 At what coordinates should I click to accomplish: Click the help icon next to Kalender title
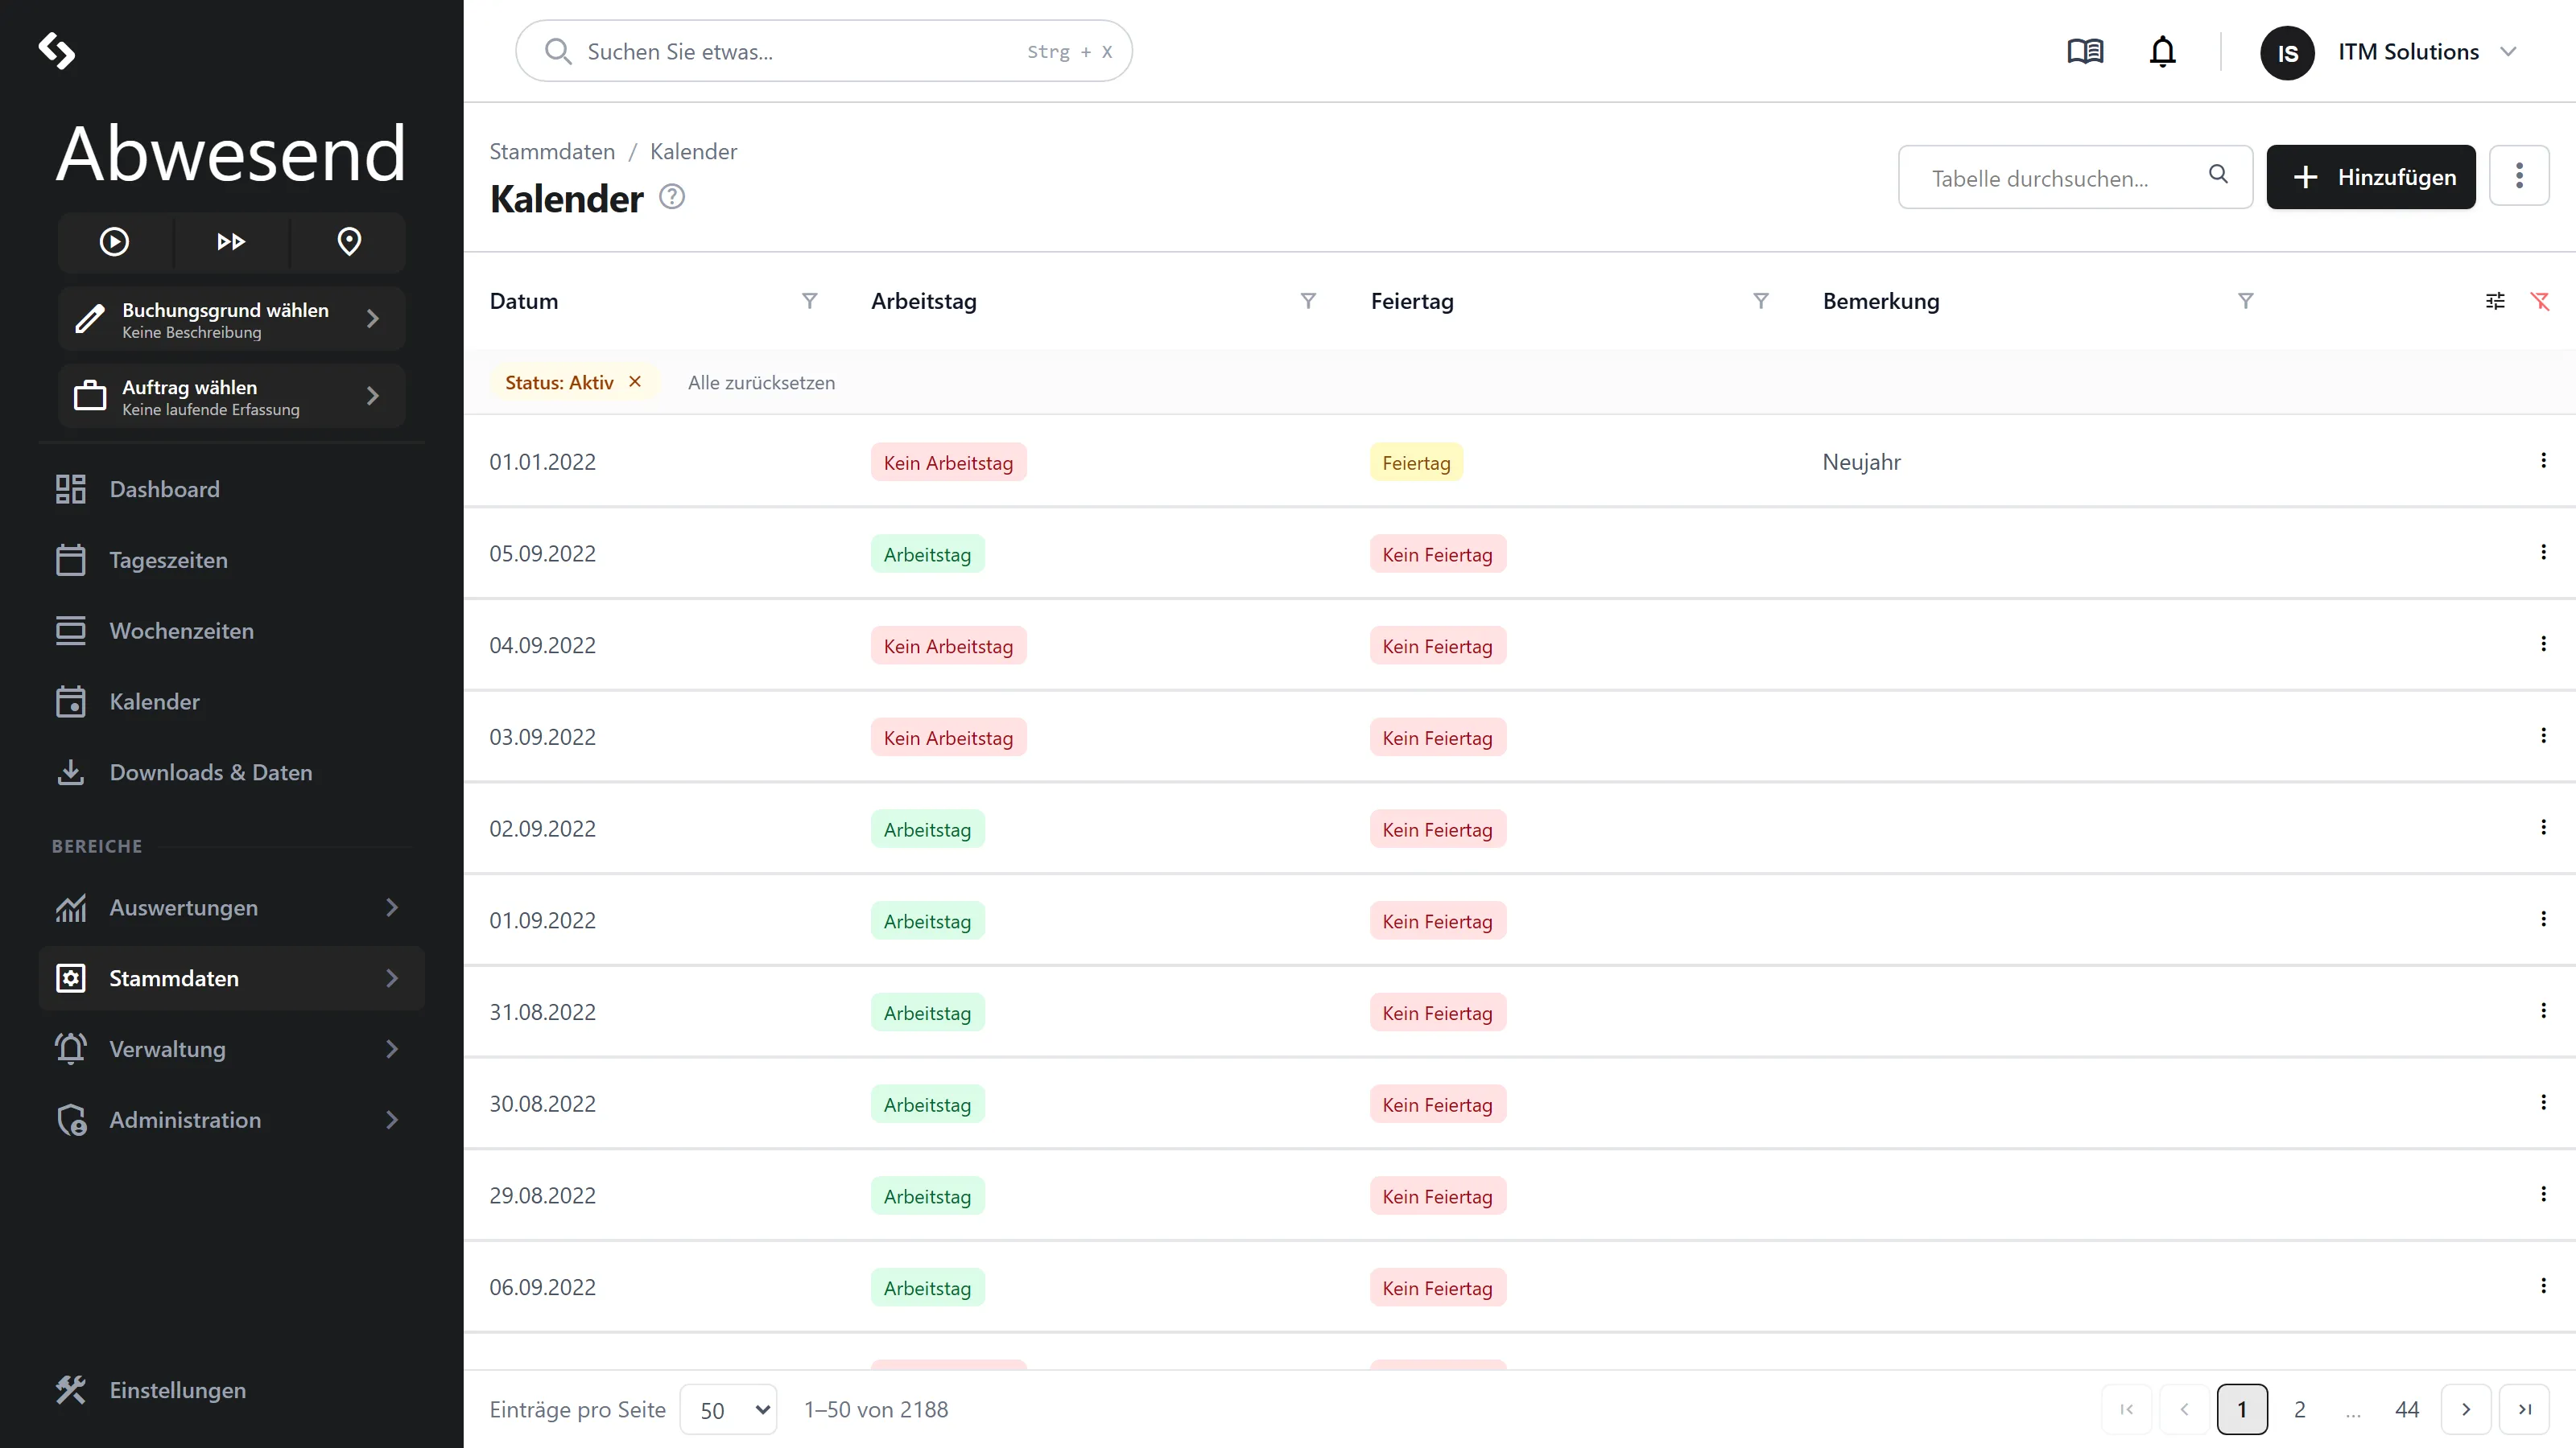[672, 197]
